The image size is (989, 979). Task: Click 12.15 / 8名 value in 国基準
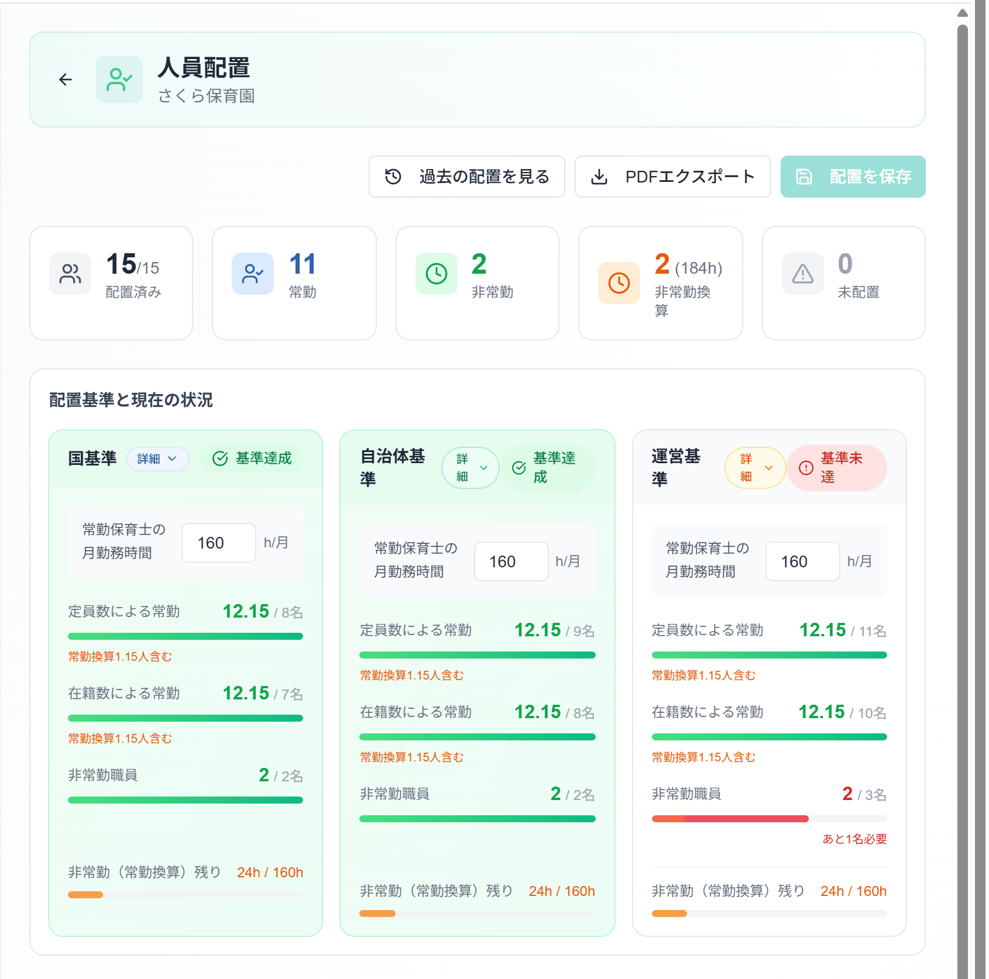click(x=263, y=612)
